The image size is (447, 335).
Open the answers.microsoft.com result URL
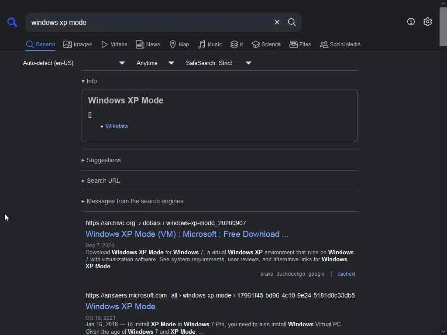point(220,295)
